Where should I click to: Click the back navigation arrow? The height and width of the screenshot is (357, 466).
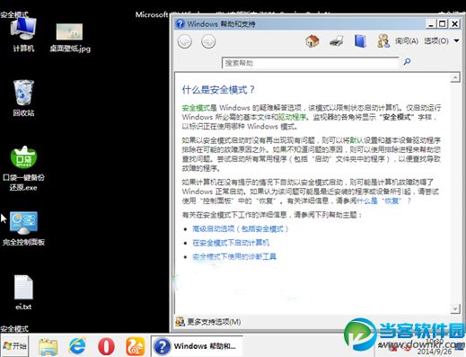185,41
